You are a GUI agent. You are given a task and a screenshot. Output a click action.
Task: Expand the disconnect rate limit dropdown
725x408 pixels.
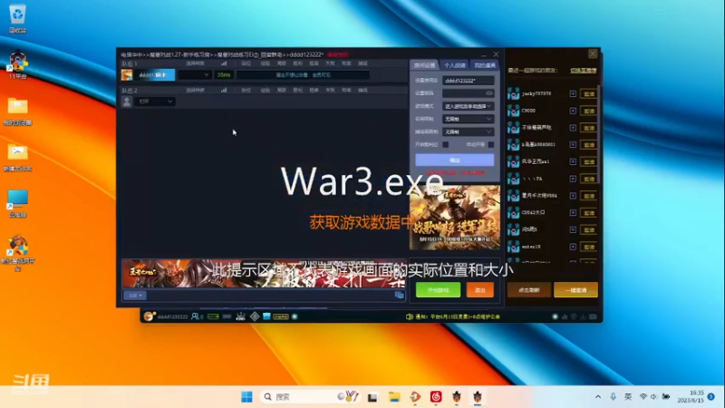pos(468,131)
